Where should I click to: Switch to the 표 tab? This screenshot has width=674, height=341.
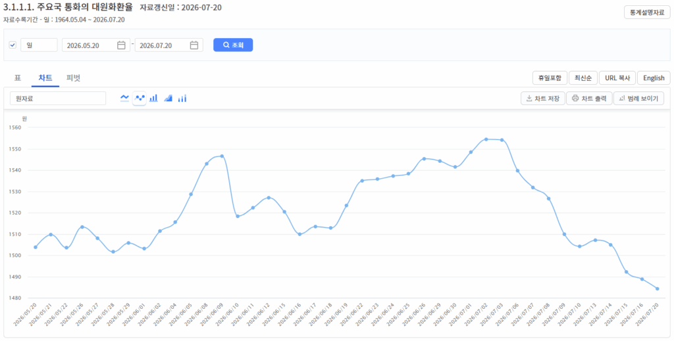[18, 78]
